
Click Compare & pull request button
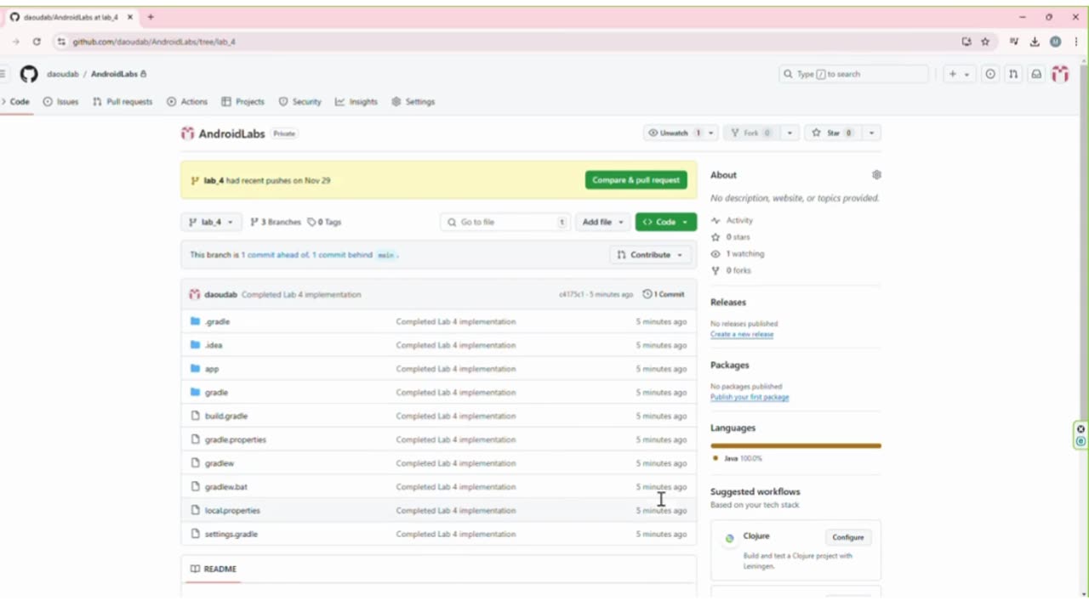[x=636, y=180]
